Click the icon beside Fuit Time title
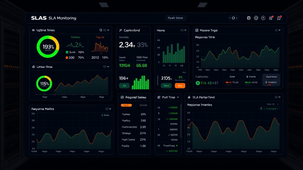This screenshot has height=170, width=303. click(159, 97)
